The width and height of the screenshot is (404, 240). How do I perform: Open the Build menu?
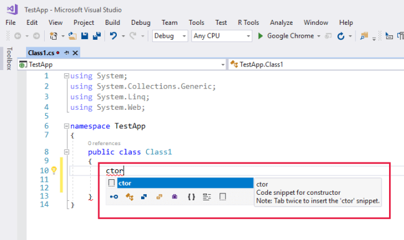tap(112, 22)
